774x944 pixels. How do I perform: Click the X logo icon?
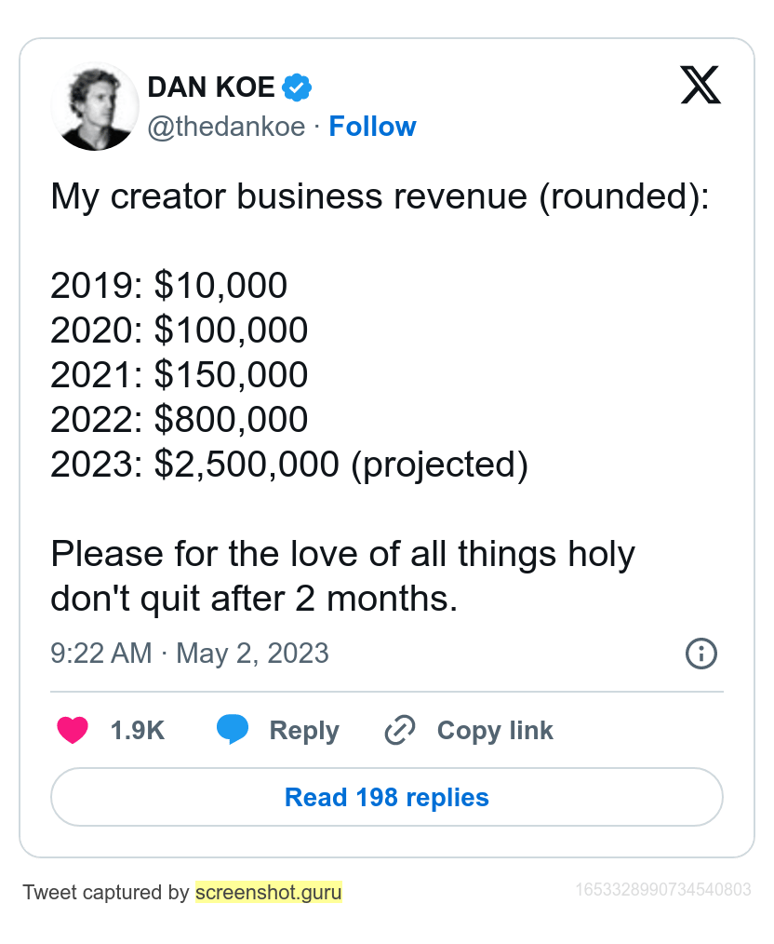coord(701,85)
